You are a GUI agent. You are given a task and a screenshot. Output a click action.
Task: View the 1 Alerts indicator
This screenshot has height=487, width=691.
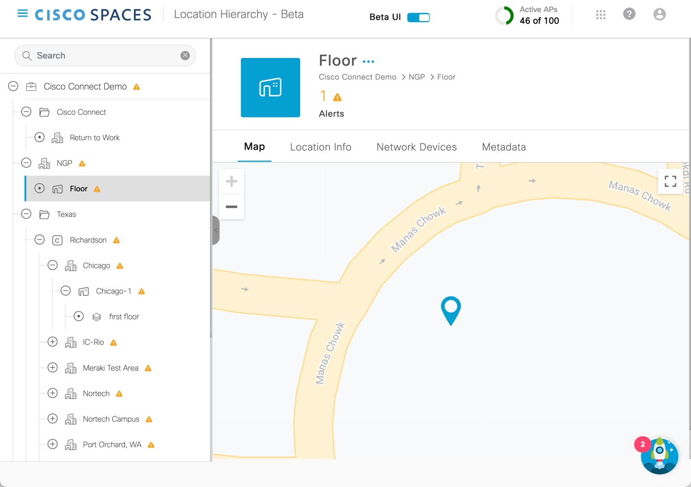(x=331, y=104)
